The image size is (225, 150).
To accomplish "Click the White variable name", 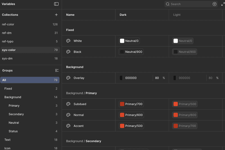I will pos(78,41).
